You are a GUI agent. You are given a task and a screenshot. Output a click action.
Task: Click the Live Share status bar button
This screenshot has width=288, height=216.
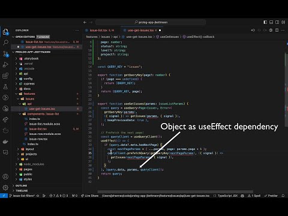[89, 196]
